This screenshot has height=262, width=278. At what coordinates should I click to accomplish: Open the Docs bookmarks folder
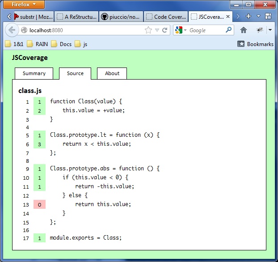click(x=61, y=44)
